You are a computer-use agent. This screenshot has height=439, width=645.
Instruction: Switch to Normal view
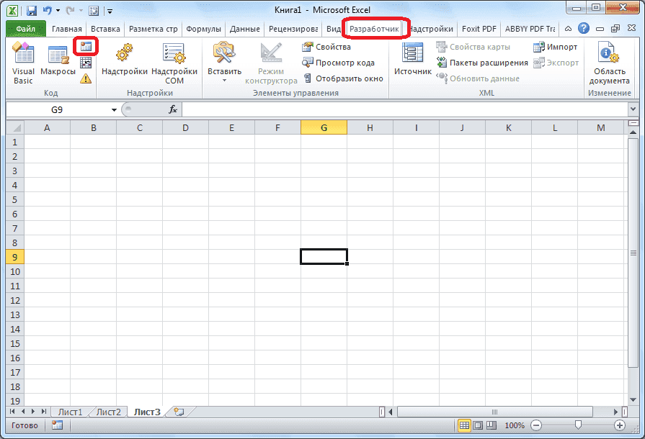464,425
